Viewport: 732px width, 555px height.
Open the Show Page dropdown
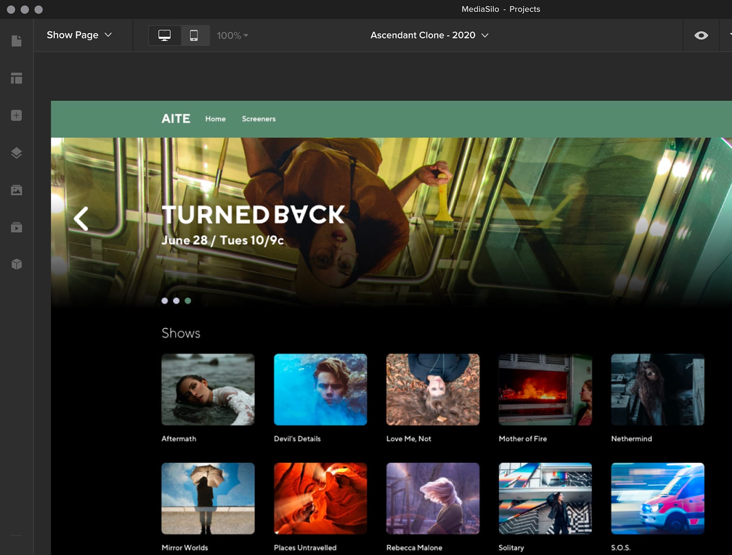pyautogui.click(x=79, y=35)
